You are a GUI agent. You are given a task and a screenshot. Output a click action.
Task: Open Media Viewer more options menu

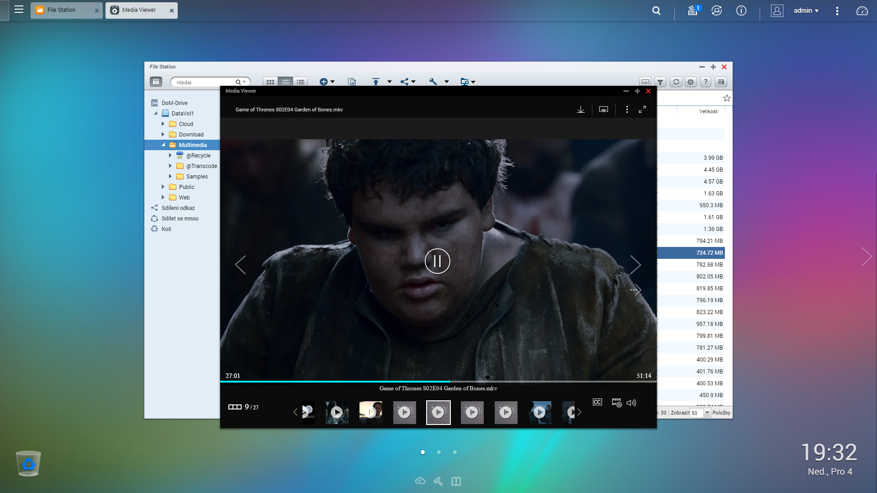[x=627, y=110]
